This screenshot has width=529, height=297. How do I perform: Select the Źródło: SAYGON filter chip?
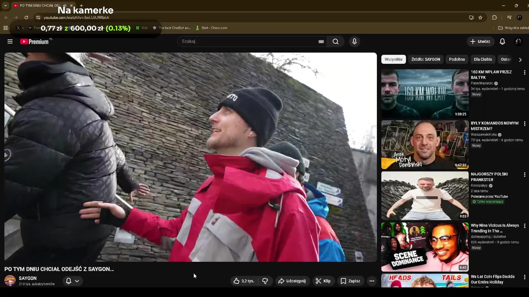point(426,59)
